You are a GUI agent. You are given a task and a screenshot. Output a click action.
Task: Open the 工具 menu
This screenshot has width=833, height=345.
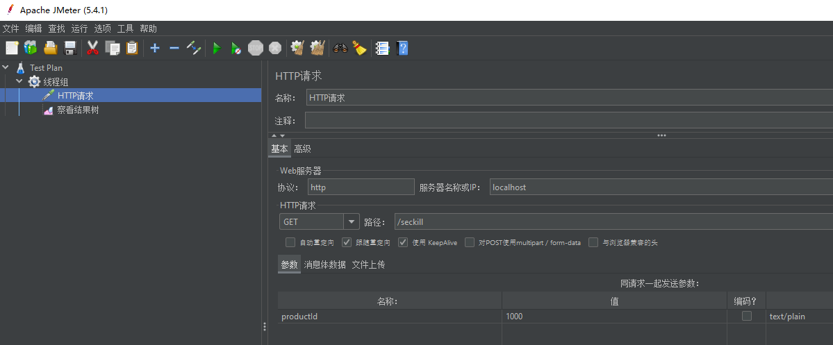coord(125,28)
